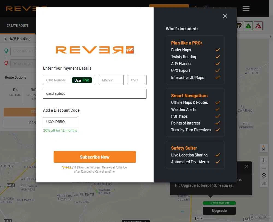Click the Weather Alerts checkmark
This screenshot has height=222, width=273.
(x=218, y=109)
